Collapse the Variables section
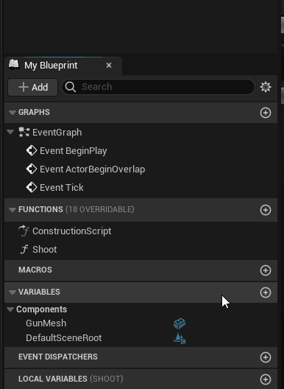 click(x=13, y=292)
